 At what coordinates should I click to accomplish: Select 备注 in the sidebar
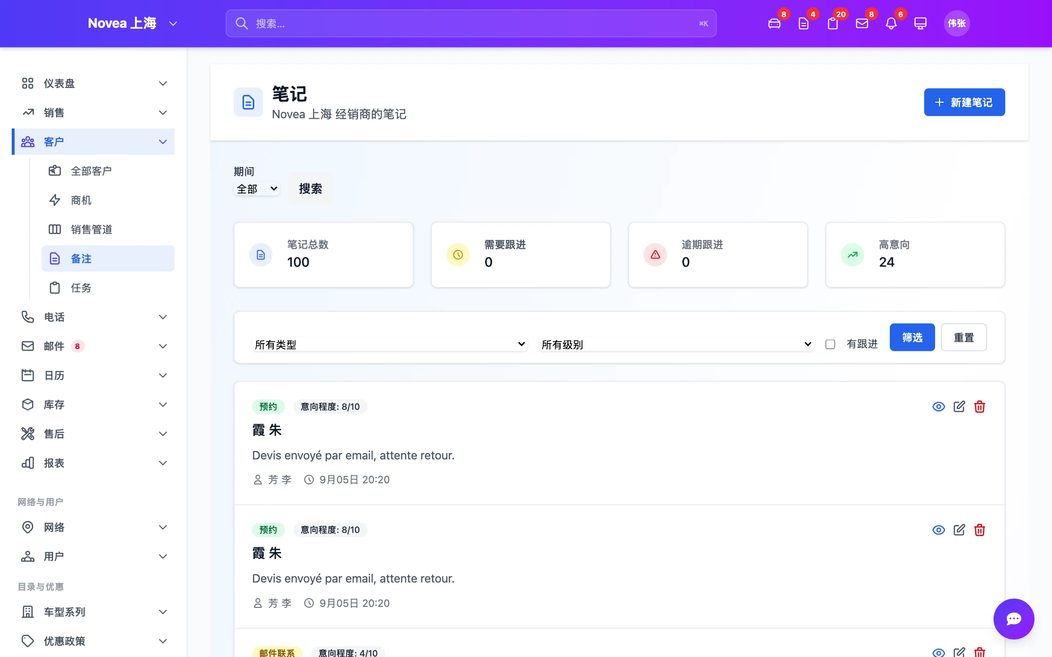[108, 258]
